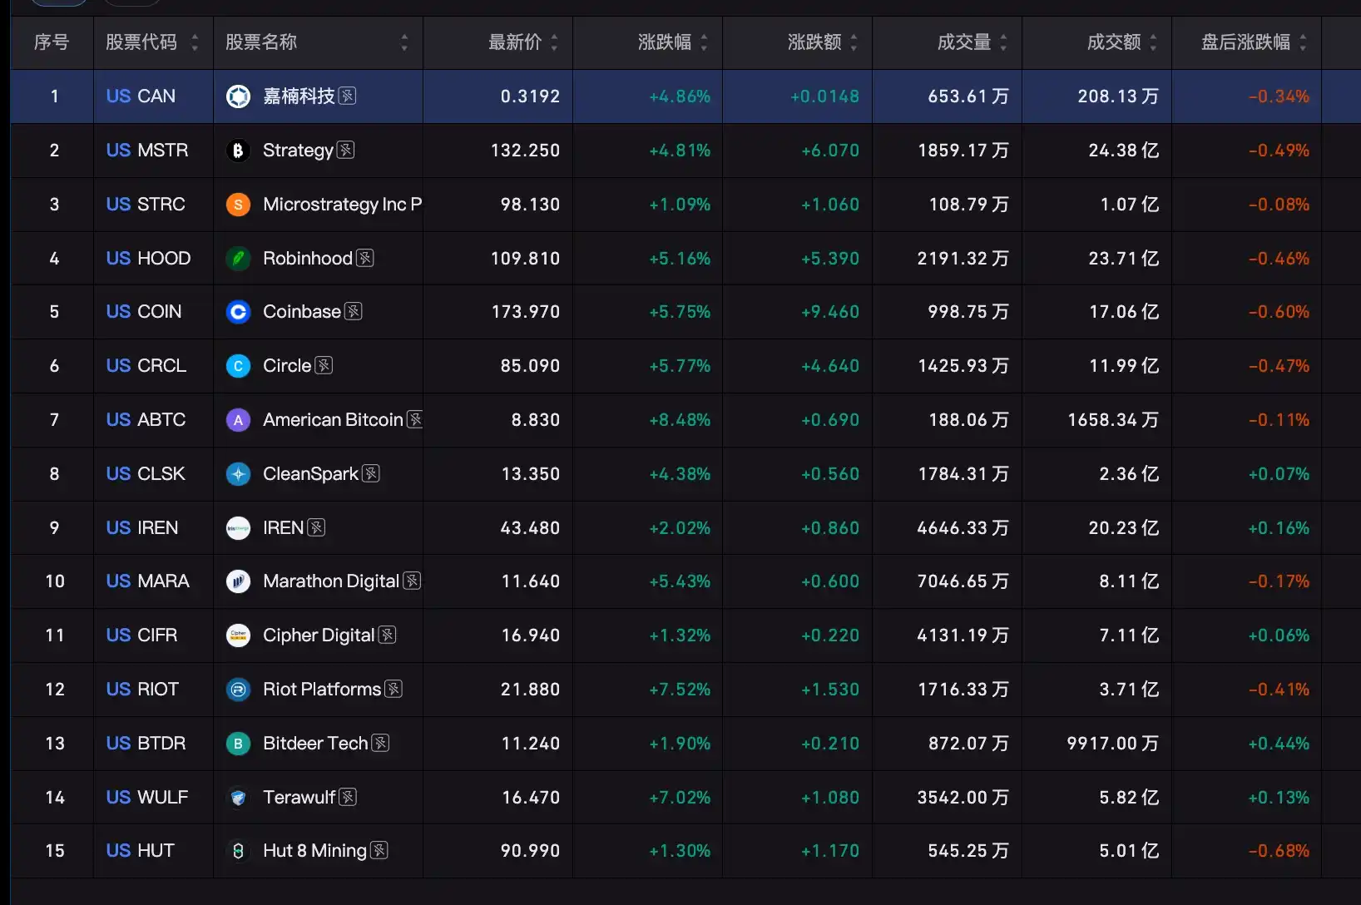Open the US MARA stock code link
Image resolution: width=1361 pixels, height=905 pixels.
(148, 581)
